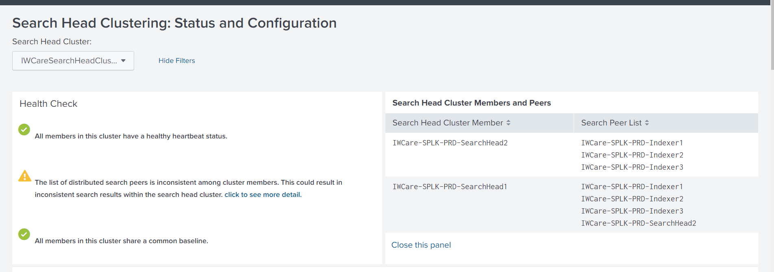774x272 pixels.
Task: Click the vertical scrollbar on right edge
Action: click(x=772, y=37)
